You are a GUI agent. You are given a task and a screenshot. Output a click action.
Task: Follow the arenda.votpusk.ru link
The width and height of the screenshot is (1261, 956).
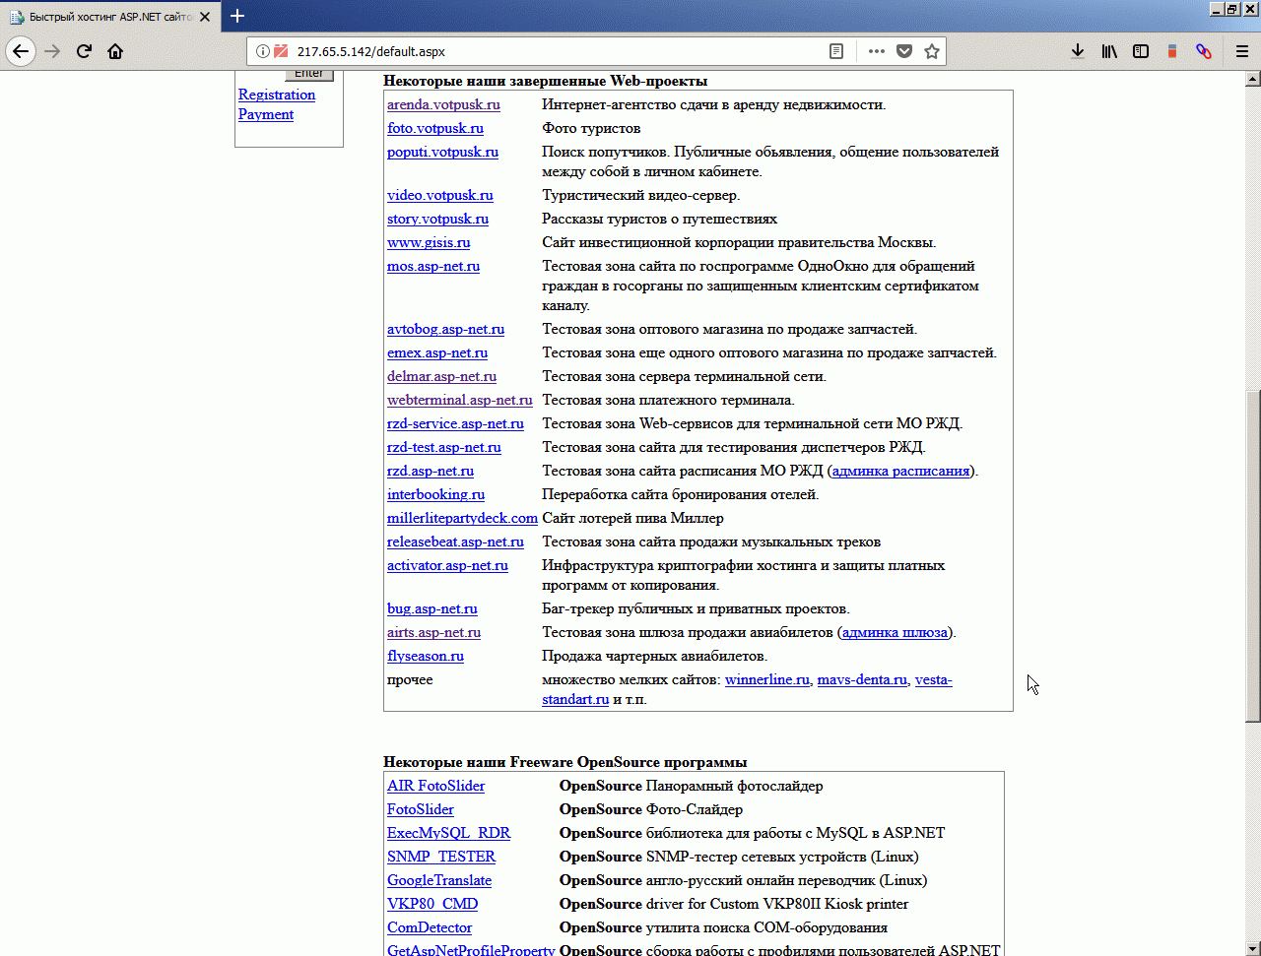point(443,104)
